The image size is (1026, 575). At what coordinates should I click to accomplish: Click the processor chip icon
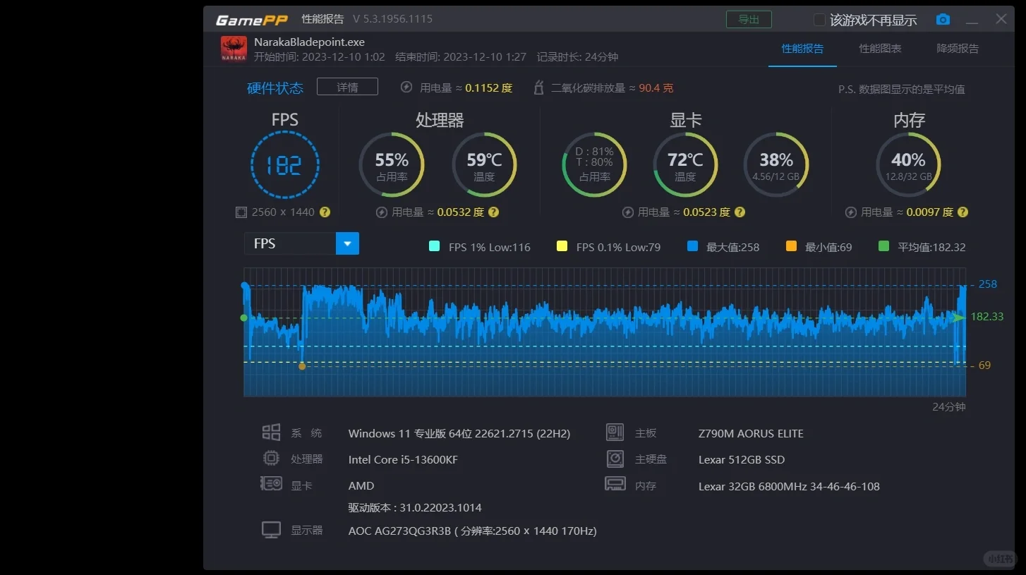pos(271,459)
